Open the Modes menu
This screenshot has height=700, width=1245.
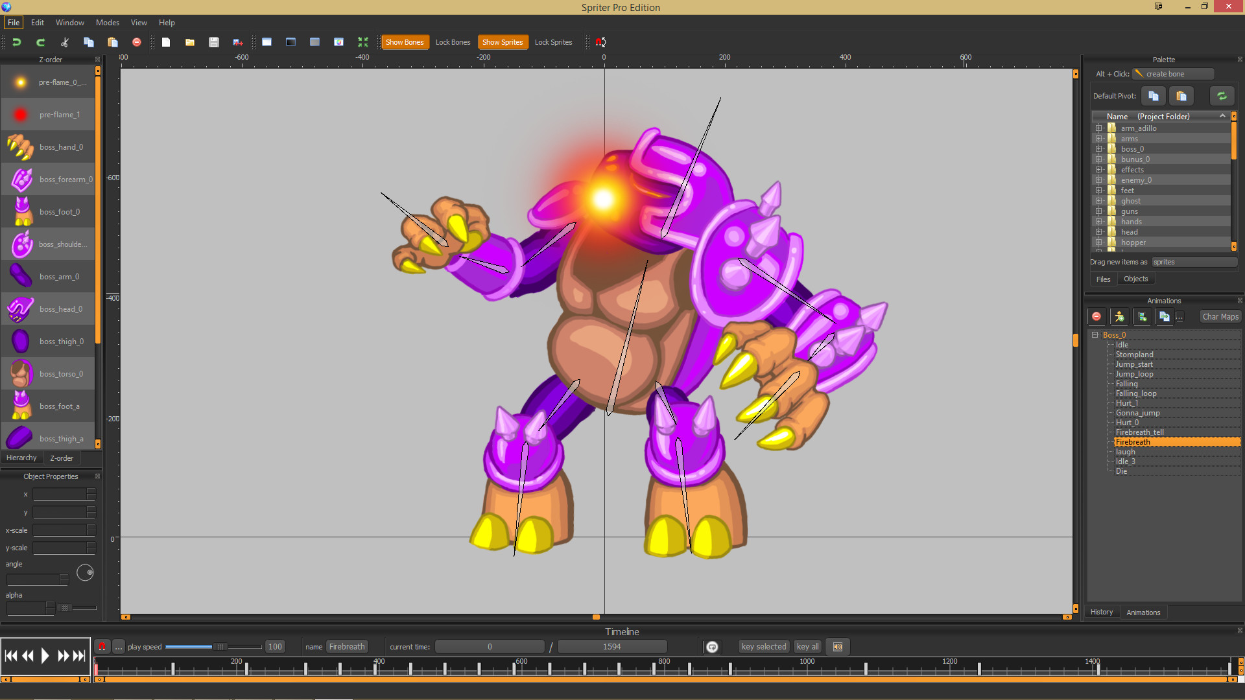(x=107, y=22)
